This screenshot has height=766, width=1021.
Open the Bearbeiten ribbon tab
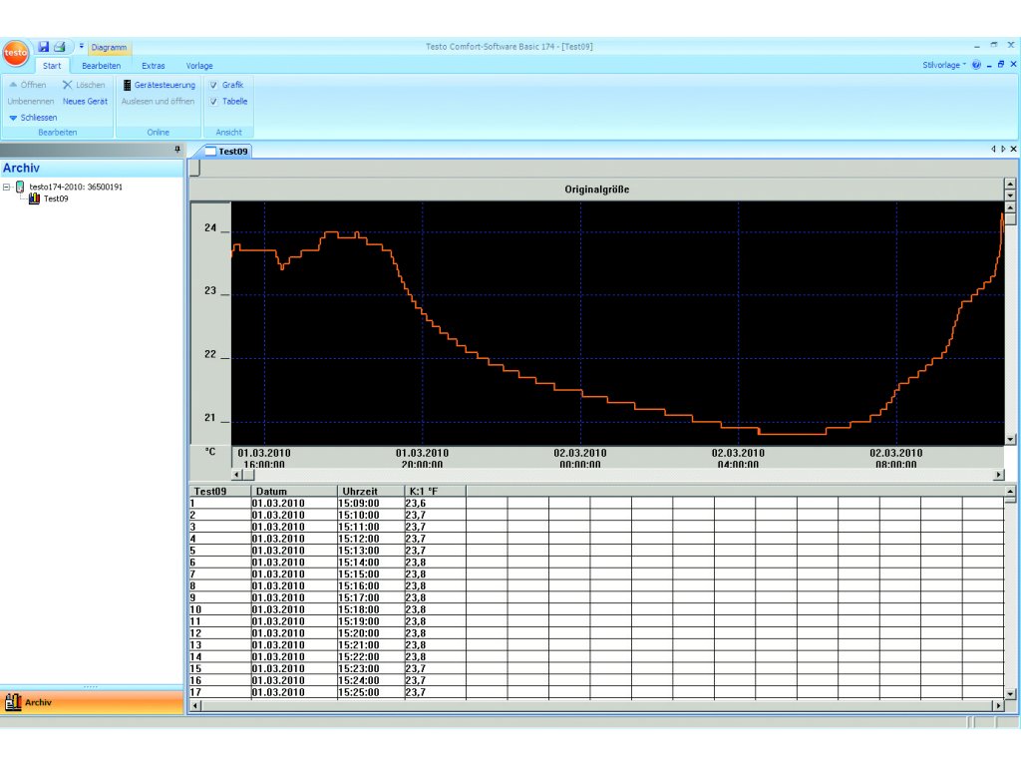coord(101,66)
